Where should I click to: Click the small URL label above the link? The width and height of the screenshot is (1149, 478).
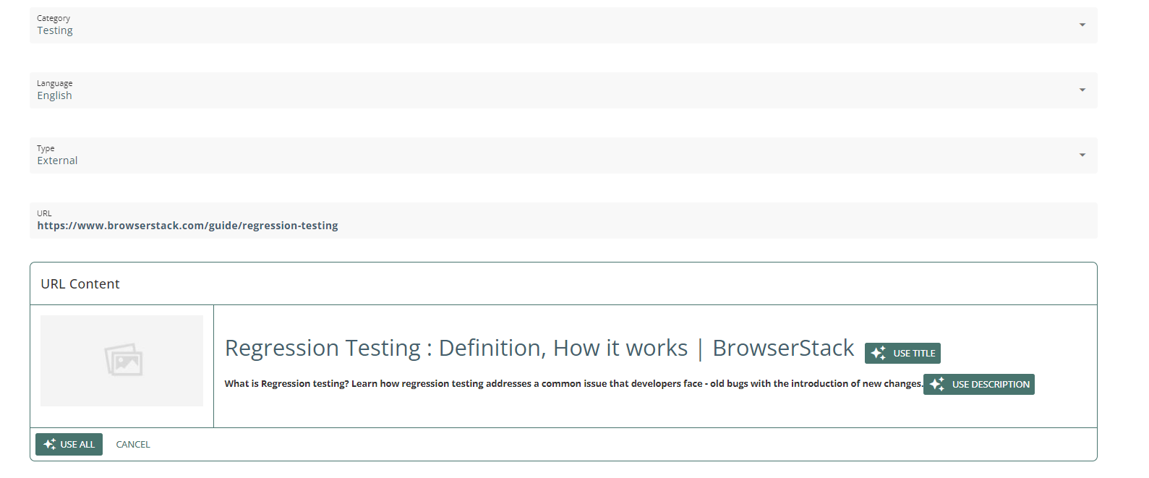(x=44, y=213)
